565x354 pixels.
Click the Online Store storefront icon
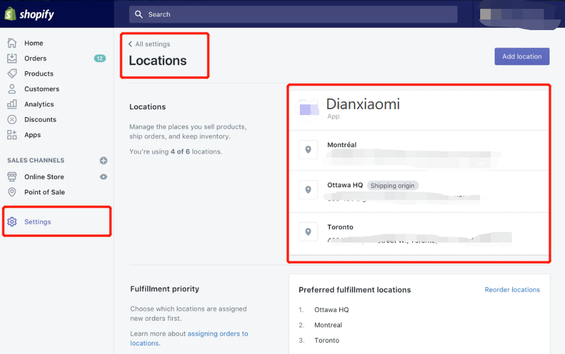12,177
